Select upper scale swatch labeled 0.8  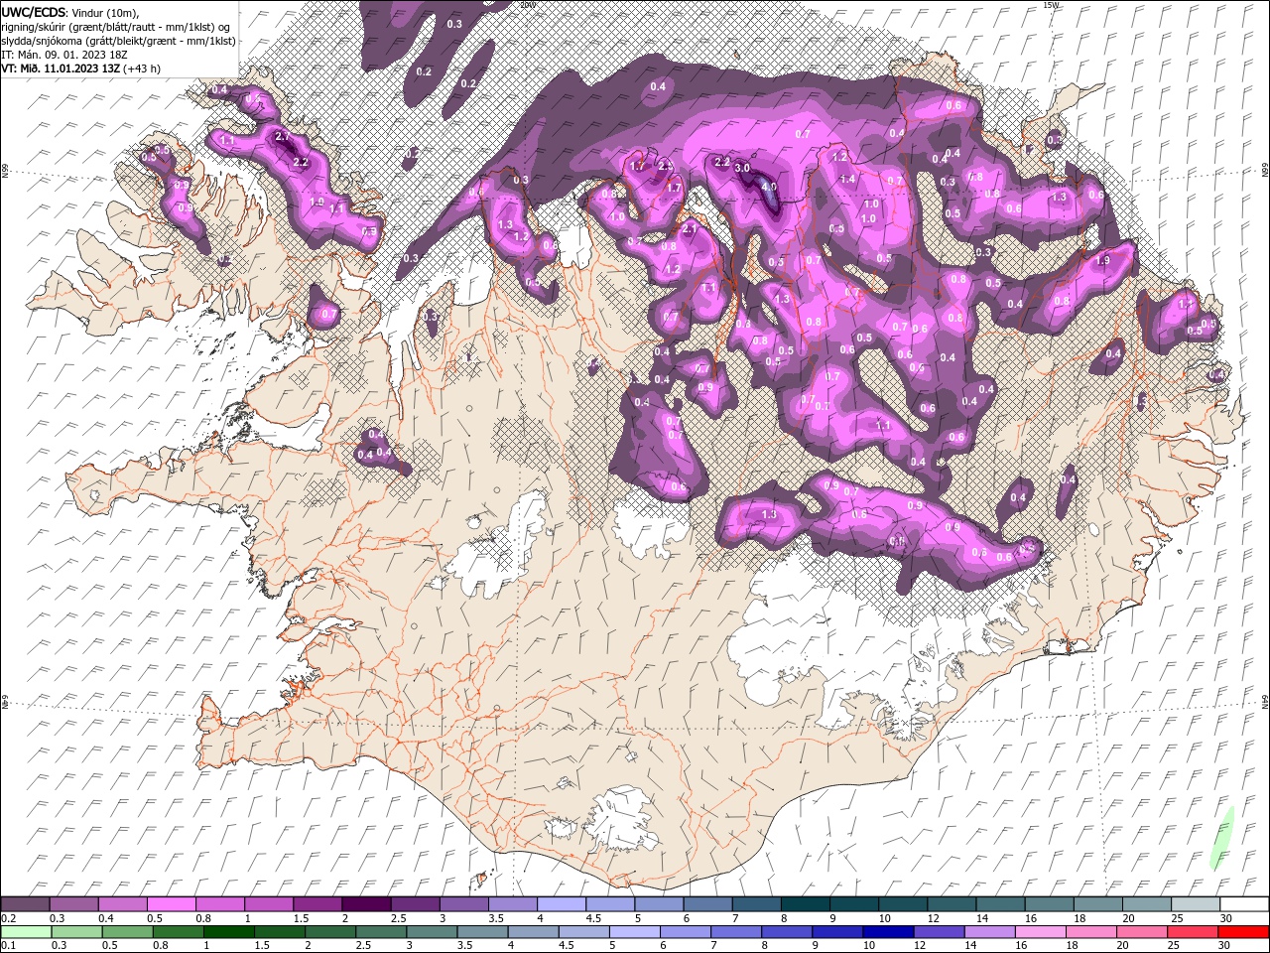[219, 904]
